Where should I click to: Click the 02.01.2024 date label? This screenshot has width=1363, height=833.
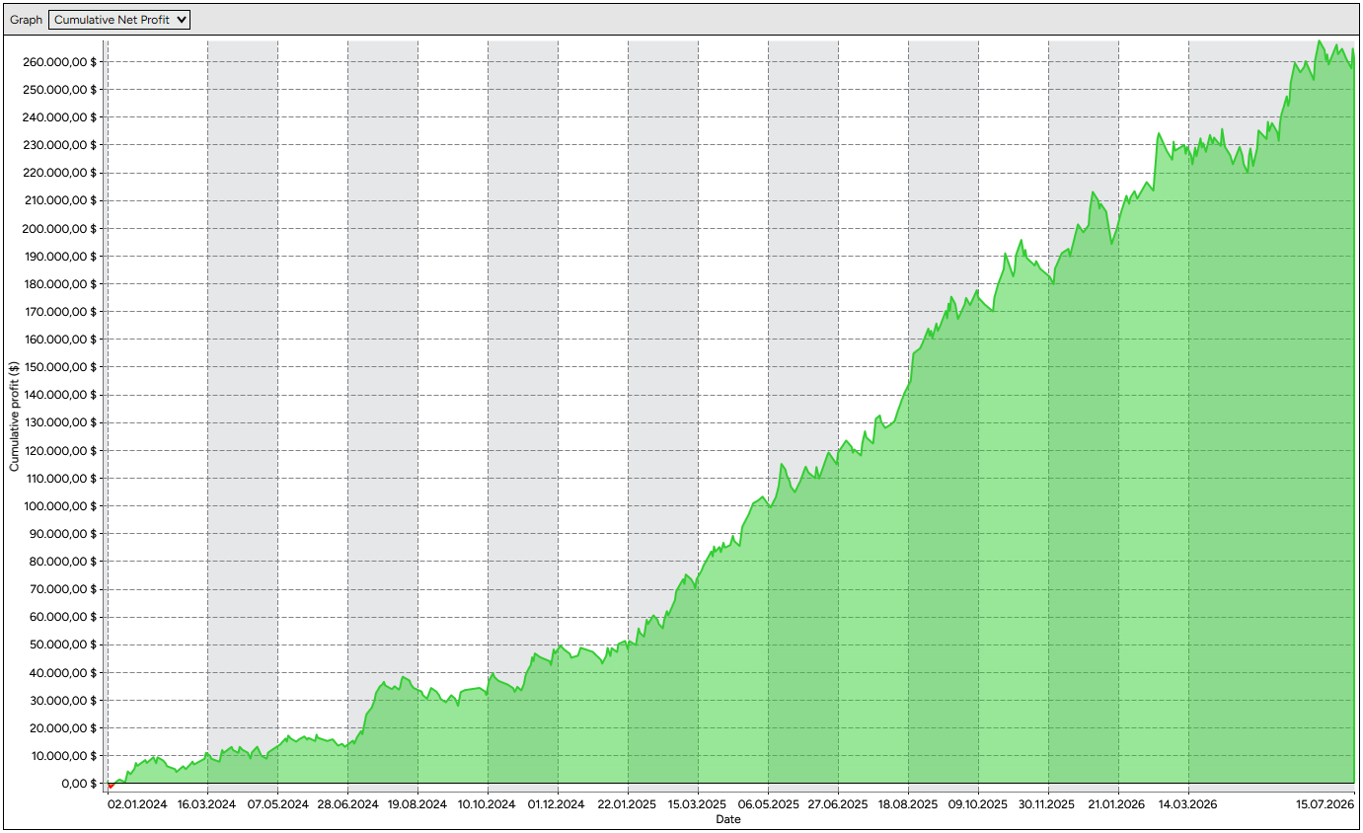137,804
